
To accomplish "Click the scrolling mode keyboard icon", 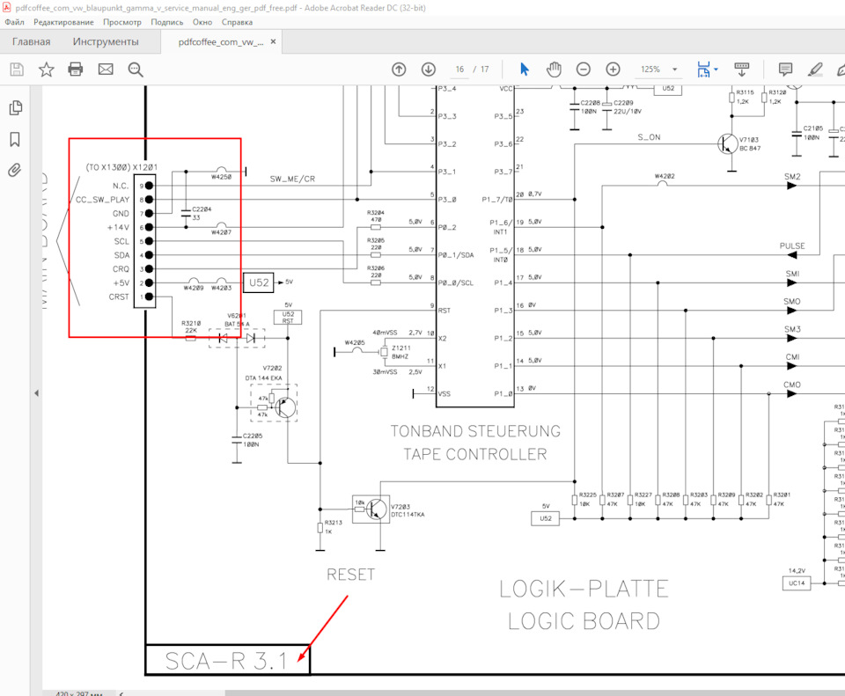I will [741, 69].
